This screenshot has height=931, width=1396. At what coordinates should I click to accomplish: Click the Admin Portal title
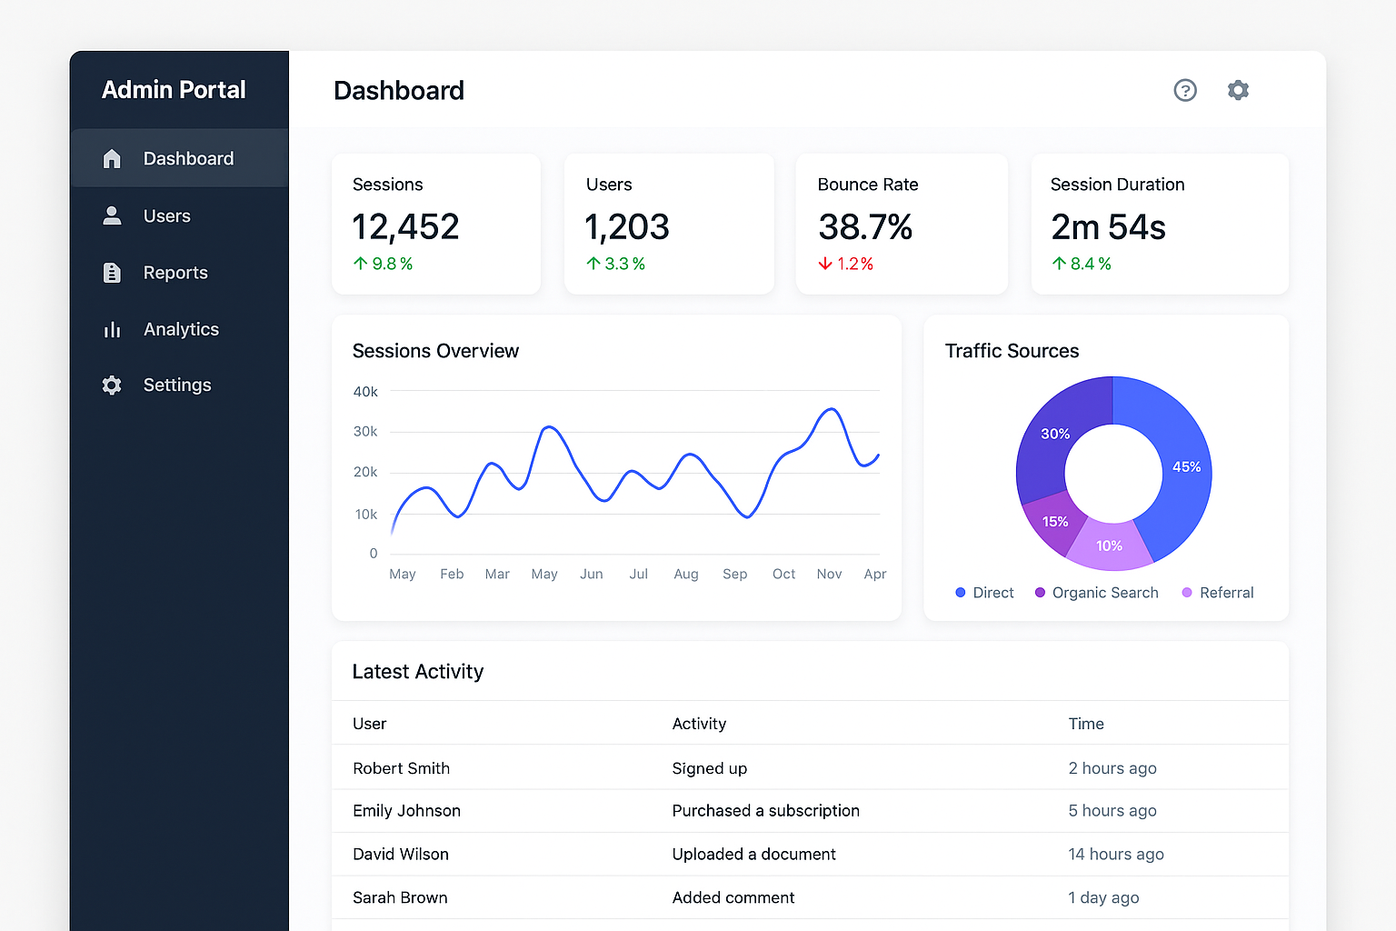[x=174, y=89]
